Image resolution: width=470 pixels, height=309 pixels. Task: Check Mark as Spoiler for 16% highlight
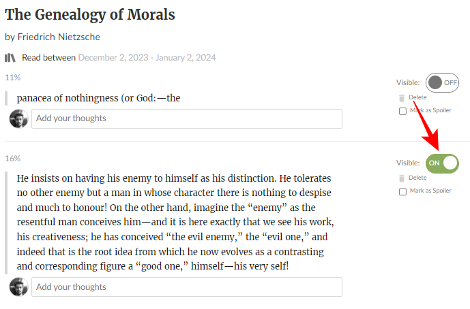click(402, 191)
